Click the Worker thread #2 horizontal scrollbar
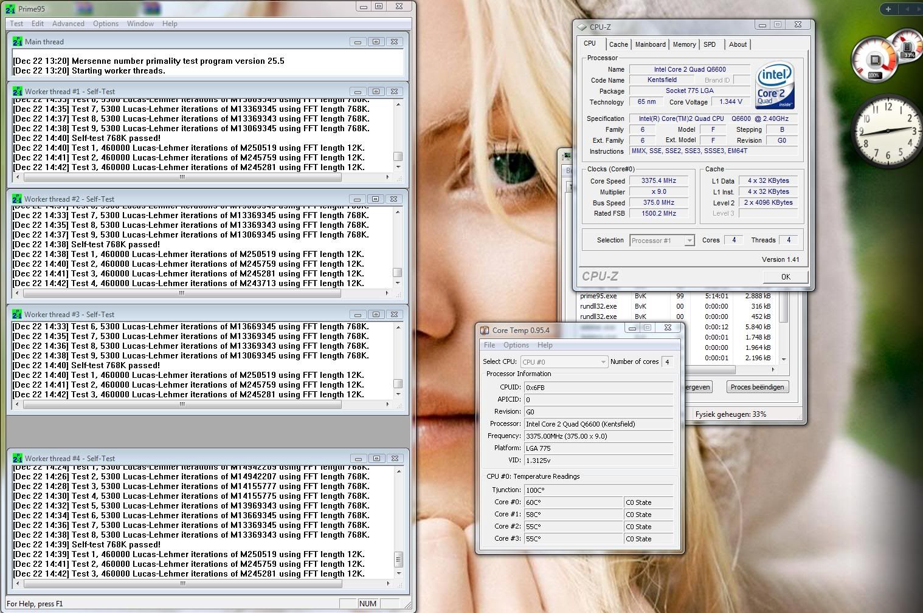The width and height of the screenshot is (923, 613). click(181, 293)
